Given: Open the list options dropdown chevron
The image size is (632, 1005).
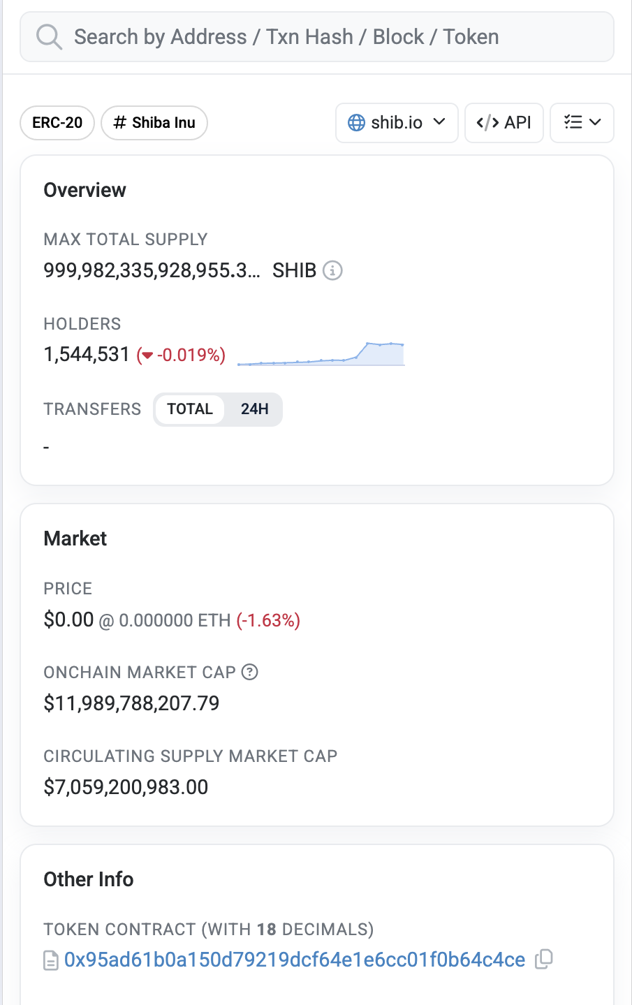Looking at the screenshot, I should 596,122.
